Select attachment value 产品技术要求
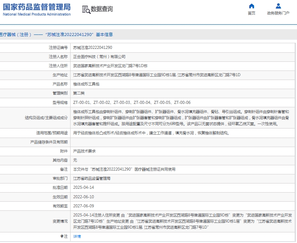Screen dimensions: 297x243 (84, 151)
